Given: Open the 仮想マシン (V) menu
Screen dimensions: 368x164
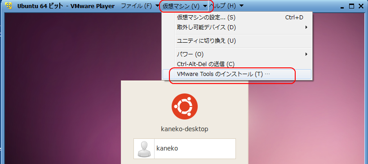Looking at the screenshot, I should [x=181, y=6].
